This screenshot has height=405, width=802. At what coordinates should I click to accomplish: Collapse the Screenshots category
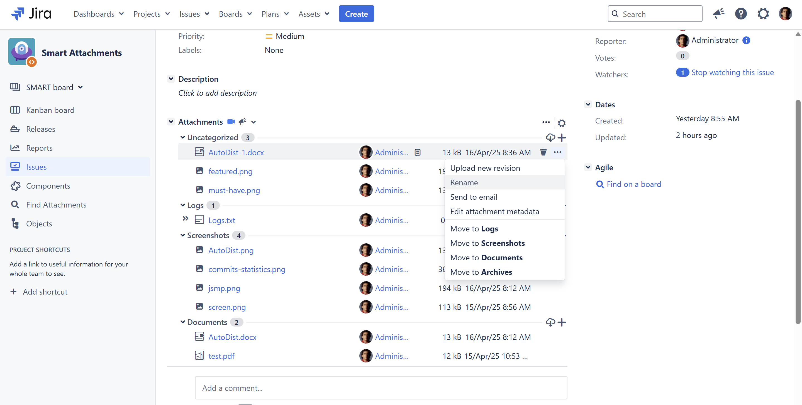(x=182, y=235)
